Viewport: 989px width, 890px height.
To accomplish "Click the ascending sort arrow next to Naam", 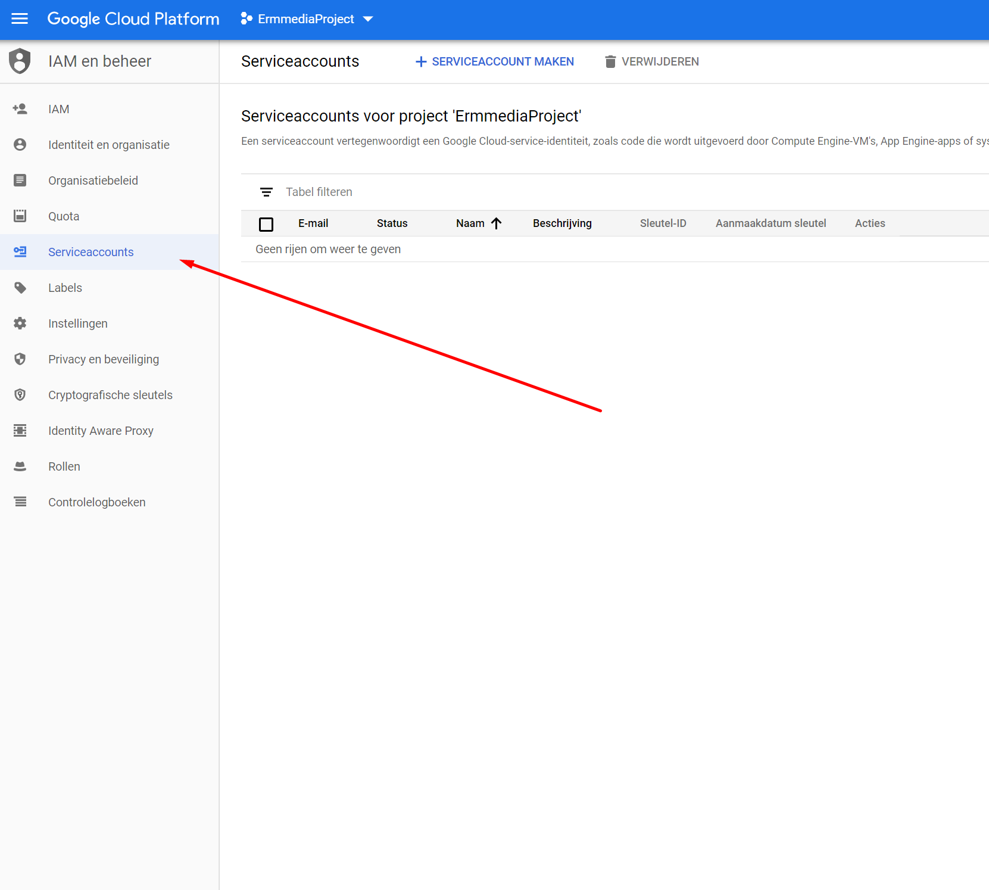I will click(497, 223).
